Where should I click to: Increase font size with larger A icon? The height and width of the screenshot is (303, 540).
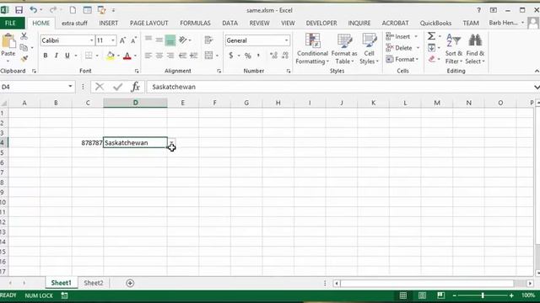[122, 40]
